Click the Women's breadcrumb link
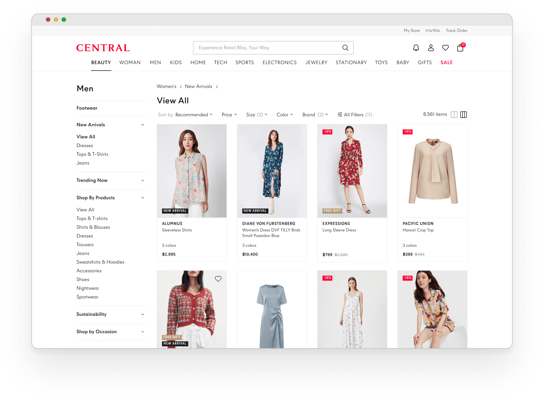 (x=167, y=87)
